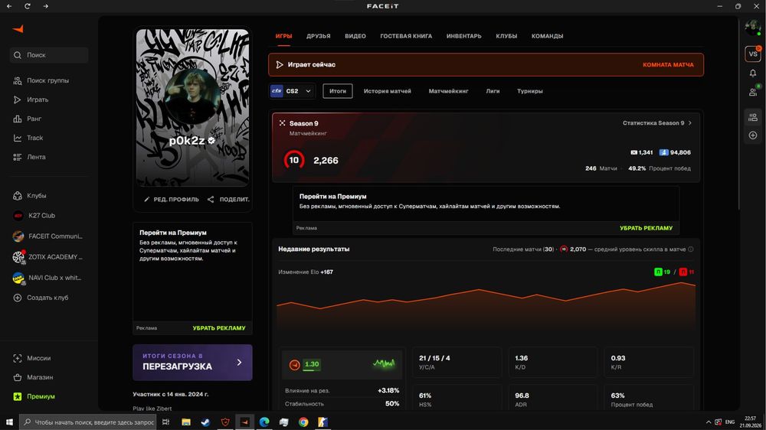Image resolution: width=766 pixels, height=430 pixels.
Task: Click the plus icon in right sidebar
Action: (x=753, y=135)
